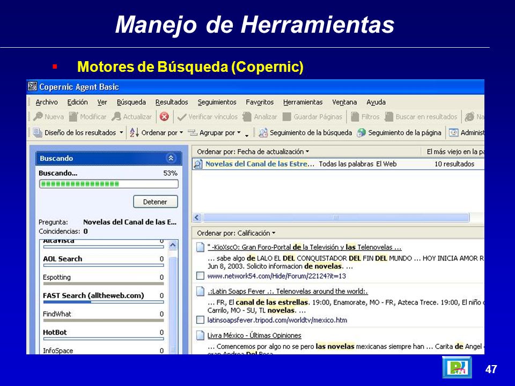Collapse the Buscando panel chevron

[x=171, y=158]
